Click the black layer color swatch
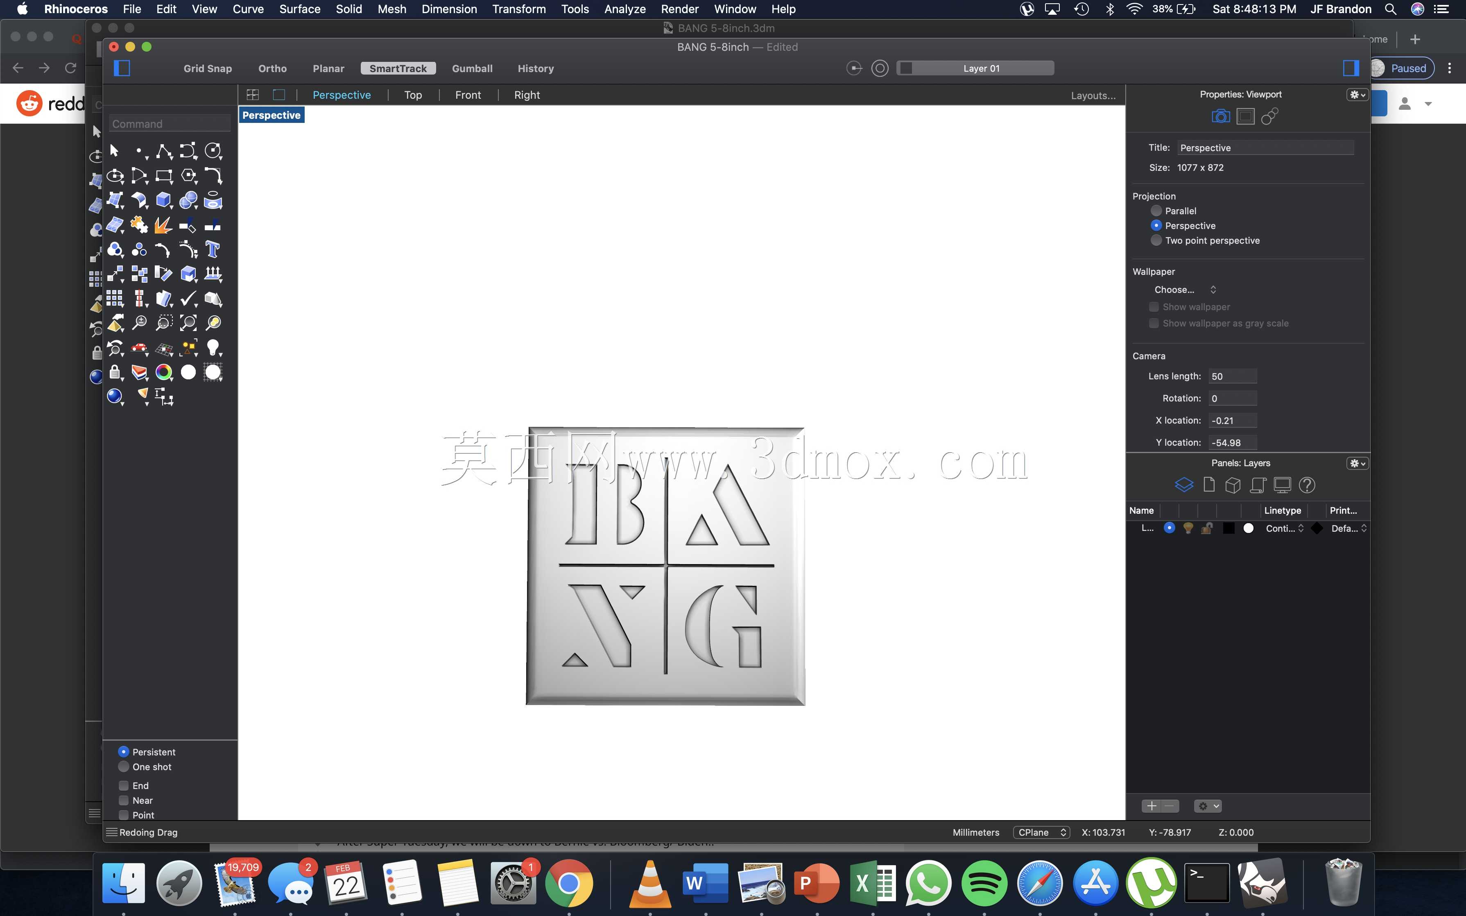The width and height of the screenshot is (1466, 916). click(1228, 528)
